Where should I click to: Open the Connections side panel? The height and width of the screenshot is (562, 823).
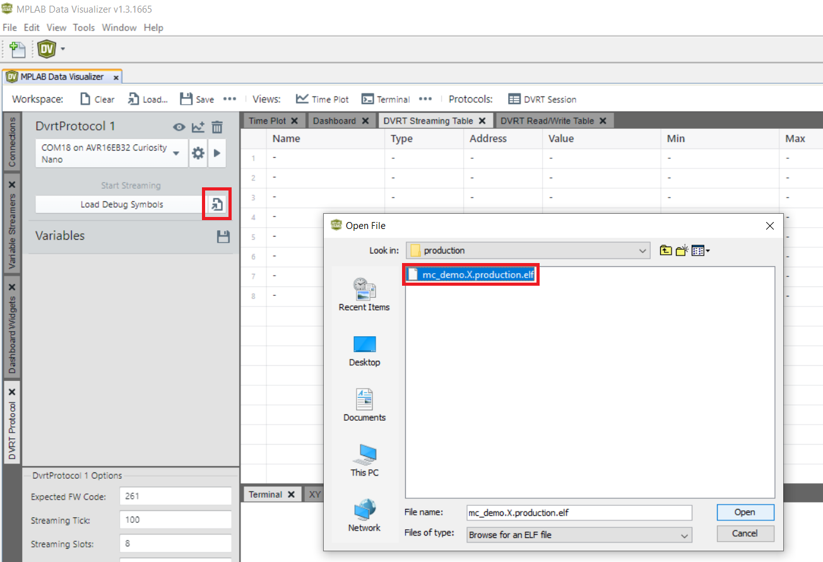click(12, 142)
